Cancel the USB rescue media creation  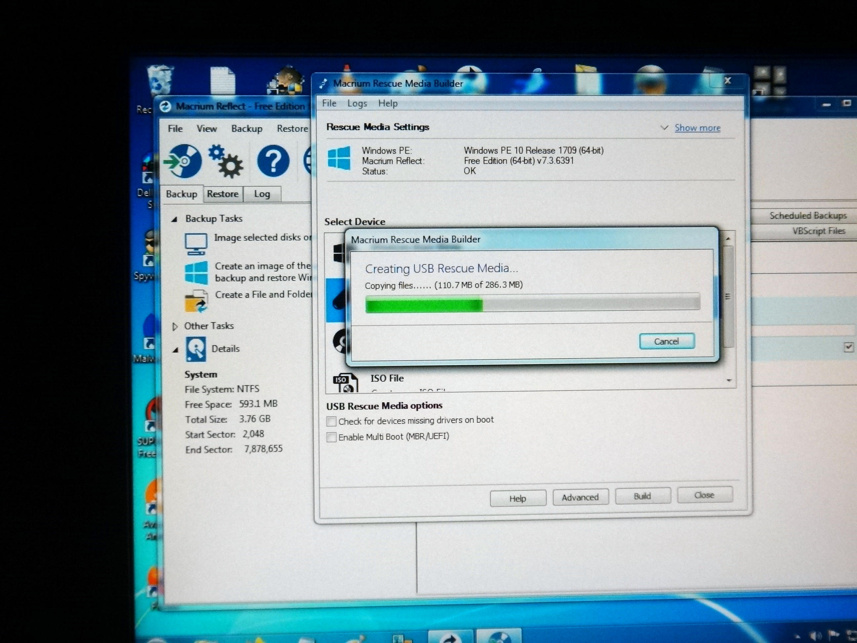pos(666,341)
